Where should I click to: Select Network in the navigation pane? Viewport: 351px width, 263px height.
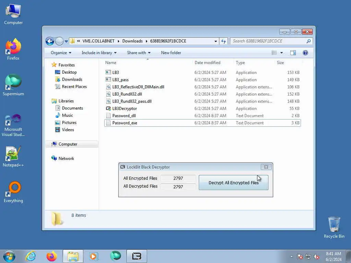pos(66,158)
